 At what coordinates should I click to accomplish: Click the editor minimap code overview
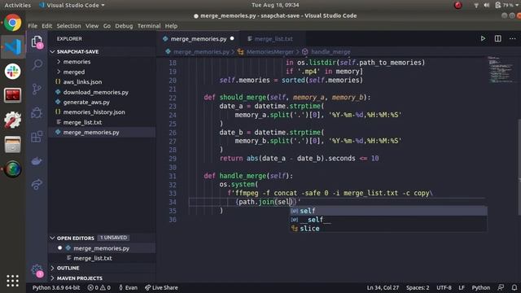[x=501, y=70]
